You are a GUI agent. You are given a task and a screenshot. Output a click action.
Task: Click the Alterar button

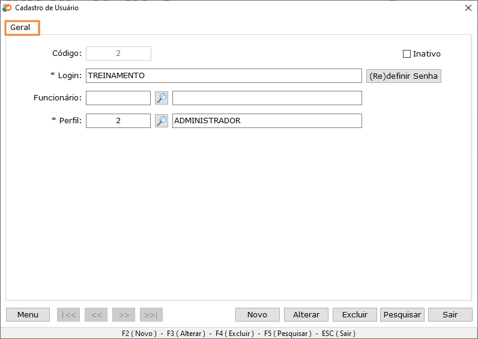(x=306, y=315)
